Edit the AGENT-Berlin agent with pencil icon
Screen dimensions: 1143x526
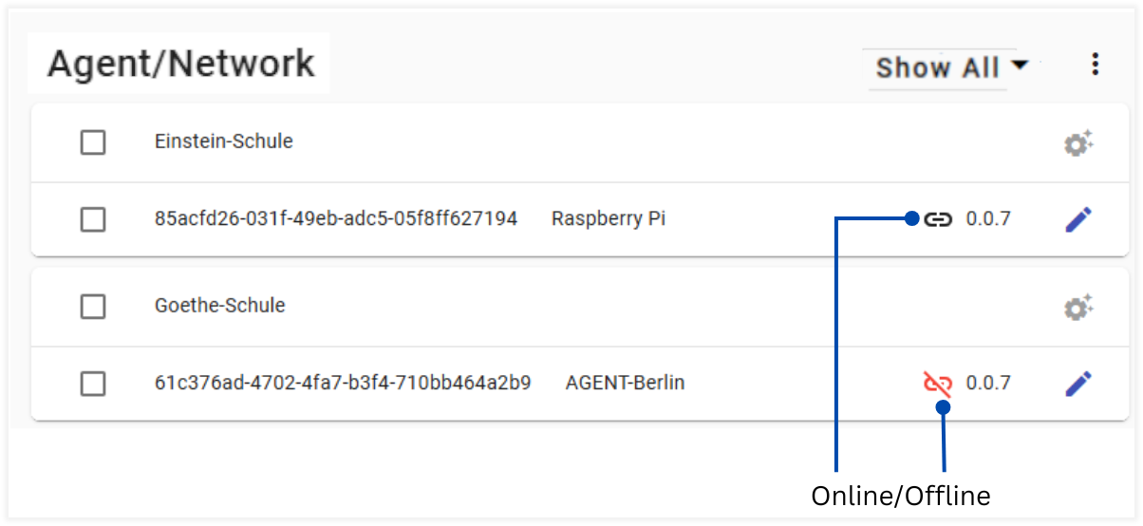tap(1077, 384)
